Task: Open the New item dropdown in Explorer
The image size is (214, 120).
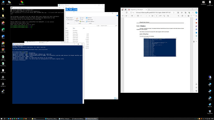Action: coord(69,18)
